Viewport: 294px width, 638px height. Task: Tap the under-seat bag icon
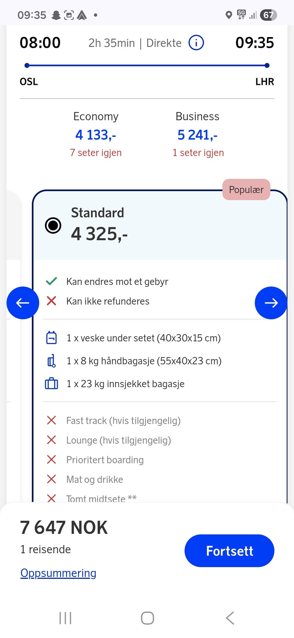[51, 338]
